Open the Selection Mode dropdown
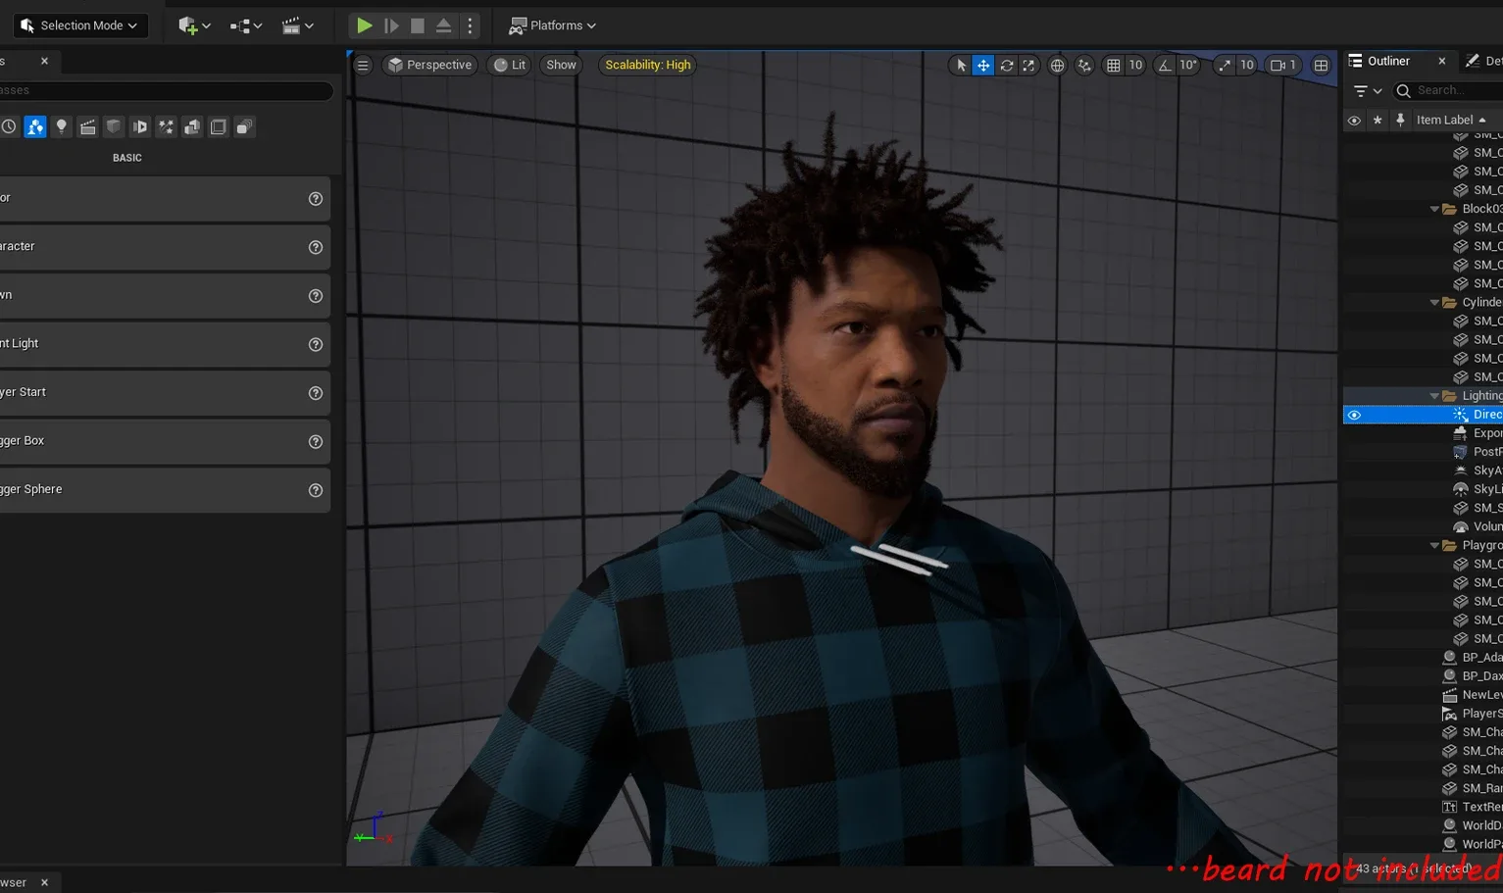The width and height of the screenshot is (1503, 893). [x=79, y=25]
